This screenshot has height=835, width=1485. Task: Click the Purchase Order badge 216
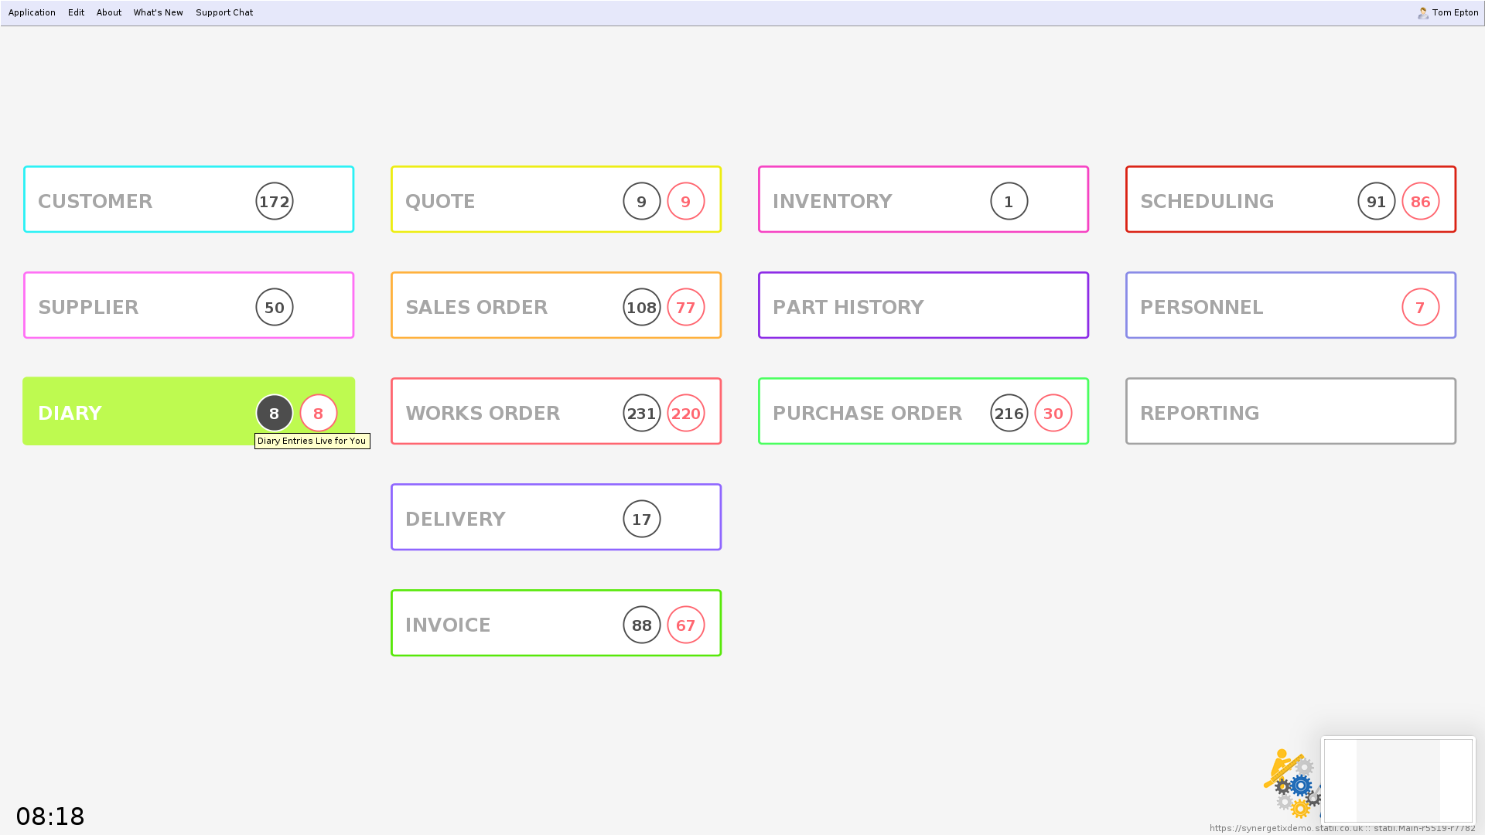[1009, 414]
